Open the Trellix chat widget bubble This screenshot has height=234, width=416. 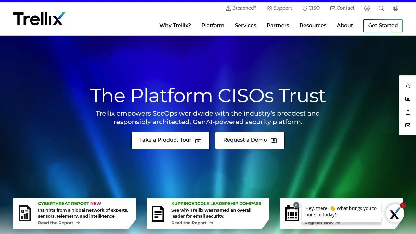tap(395, 214)
